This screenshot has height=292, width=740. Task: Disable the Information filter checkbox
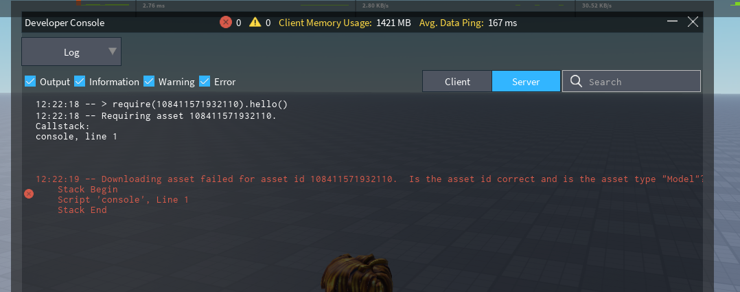(x=80, y=82)
